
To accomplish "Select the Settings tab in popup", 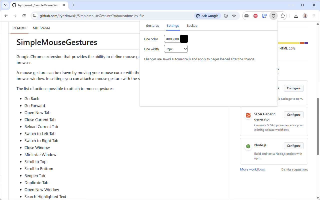I will [x=173, y=25].
